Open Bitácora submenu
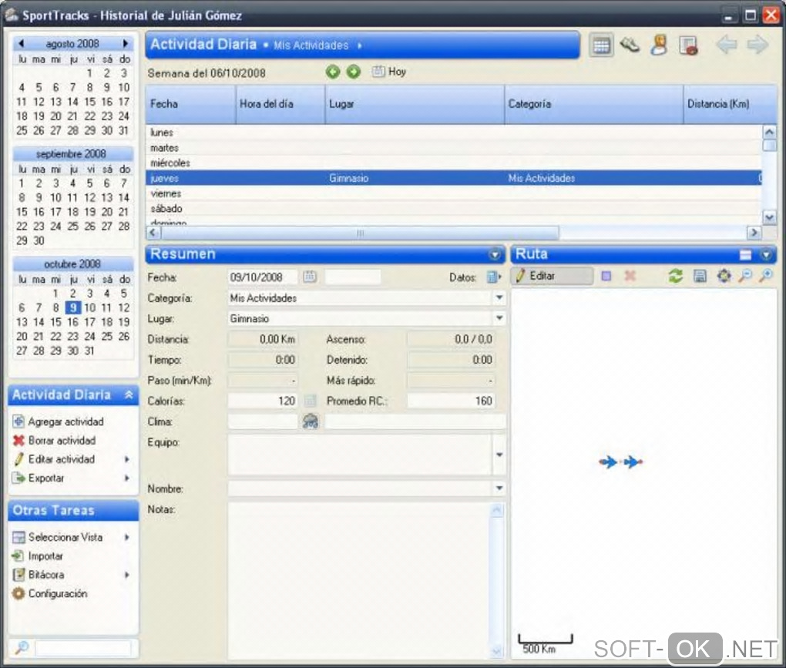Viewport: 786px width, 668px height. point(71,575)
